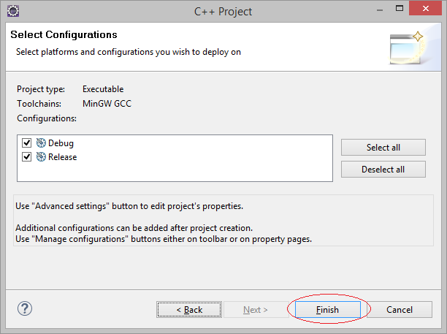Image resolution: width=447 pixels, height=334 pixels.
Task: Click the disabled Next button
Action: [x=256, y=310]
